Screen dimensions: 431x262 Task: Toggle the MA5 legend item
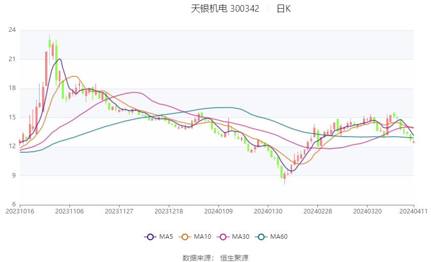tap(159, 237)
